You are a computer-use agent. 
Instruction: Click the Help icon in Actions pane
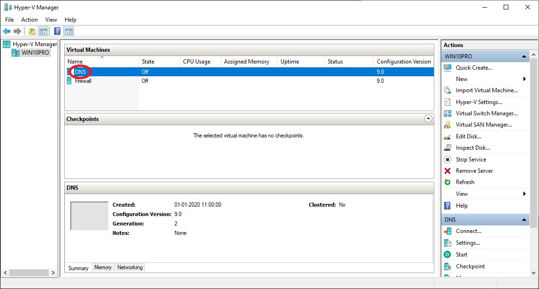tap(448, 206)
